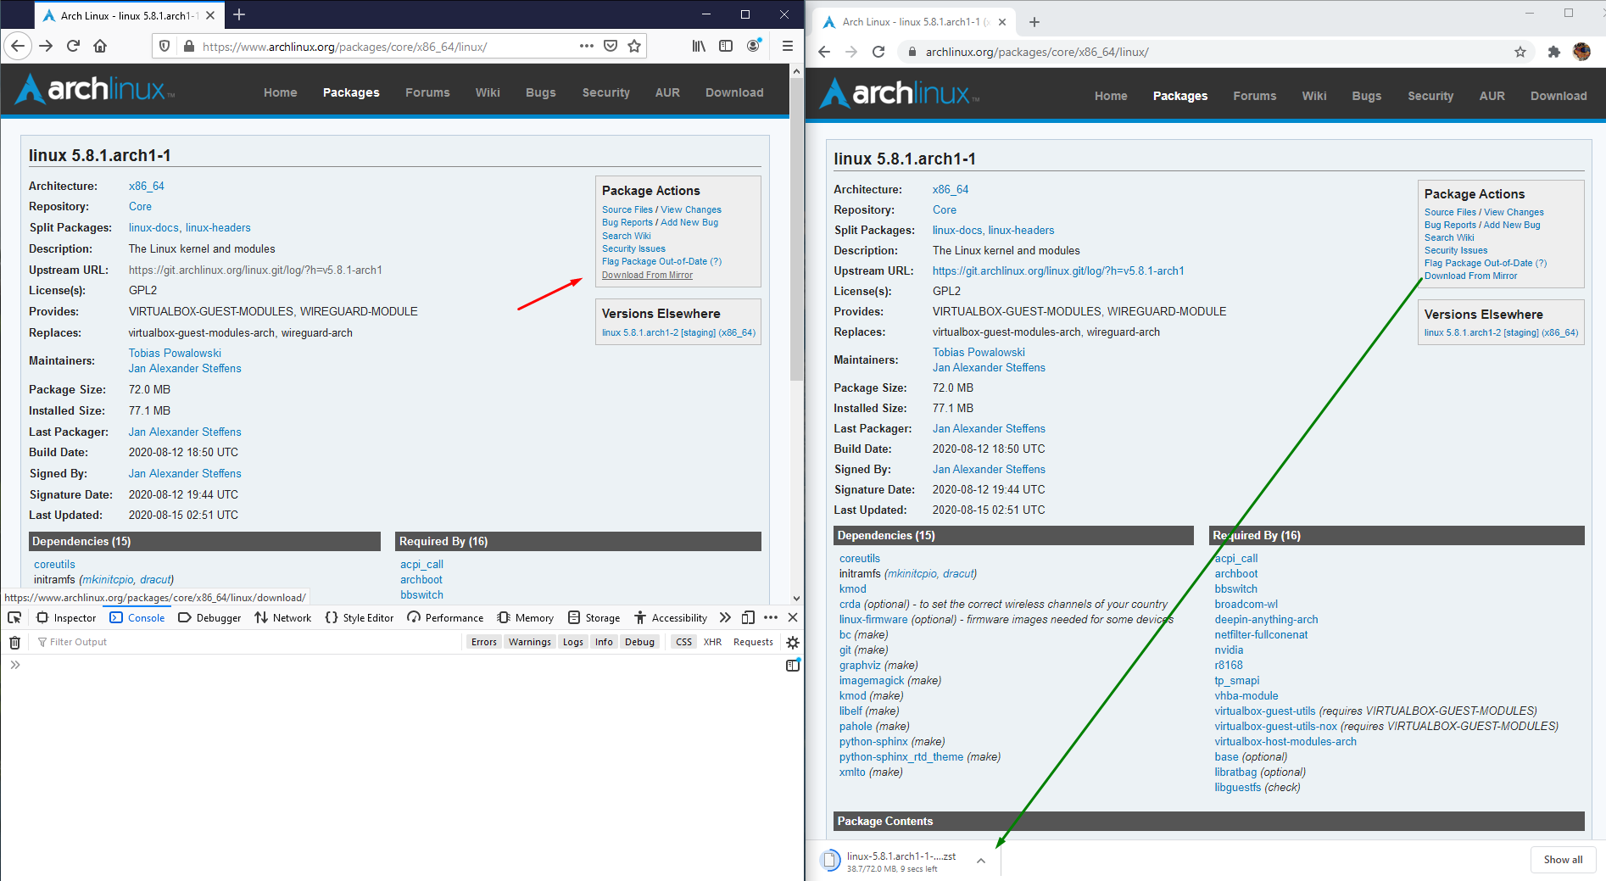Select the Memory tab in DevTools

click(526, 617)
